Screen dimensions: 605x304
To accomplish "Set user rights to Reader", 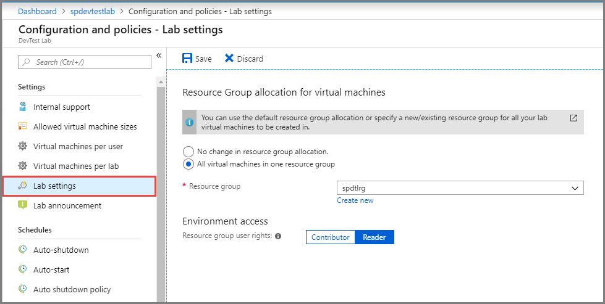I will click(374, 237).
